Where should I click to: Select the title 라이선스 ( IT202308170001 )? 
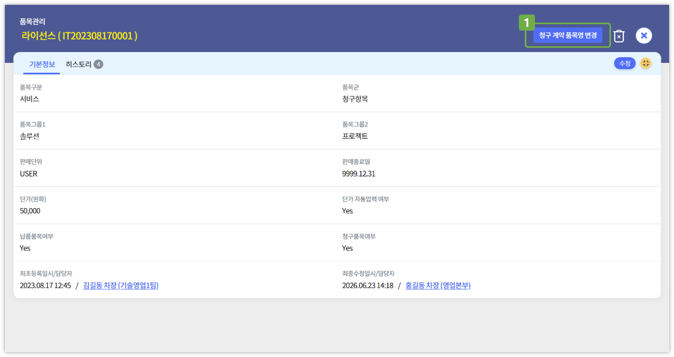tap(79, 36)
